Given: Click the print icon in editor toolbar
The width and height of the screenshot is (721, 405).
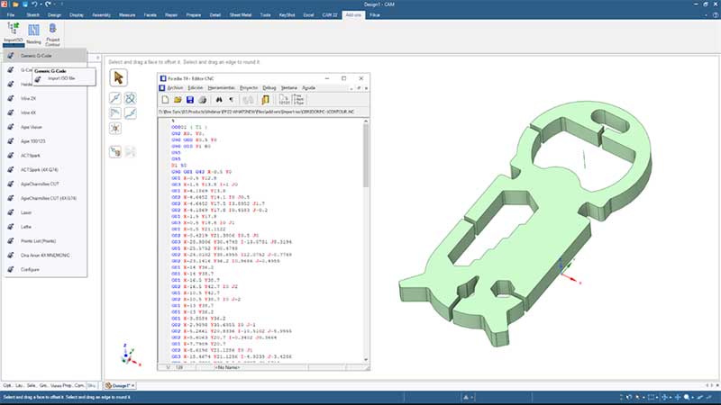Looking at the screenshot, I should point(204,99).
